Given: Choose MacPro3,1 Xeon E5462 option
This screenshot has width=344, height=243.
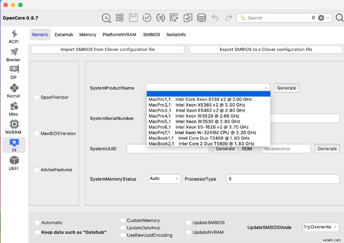Looking at the screenshot, I should [208, 110].
